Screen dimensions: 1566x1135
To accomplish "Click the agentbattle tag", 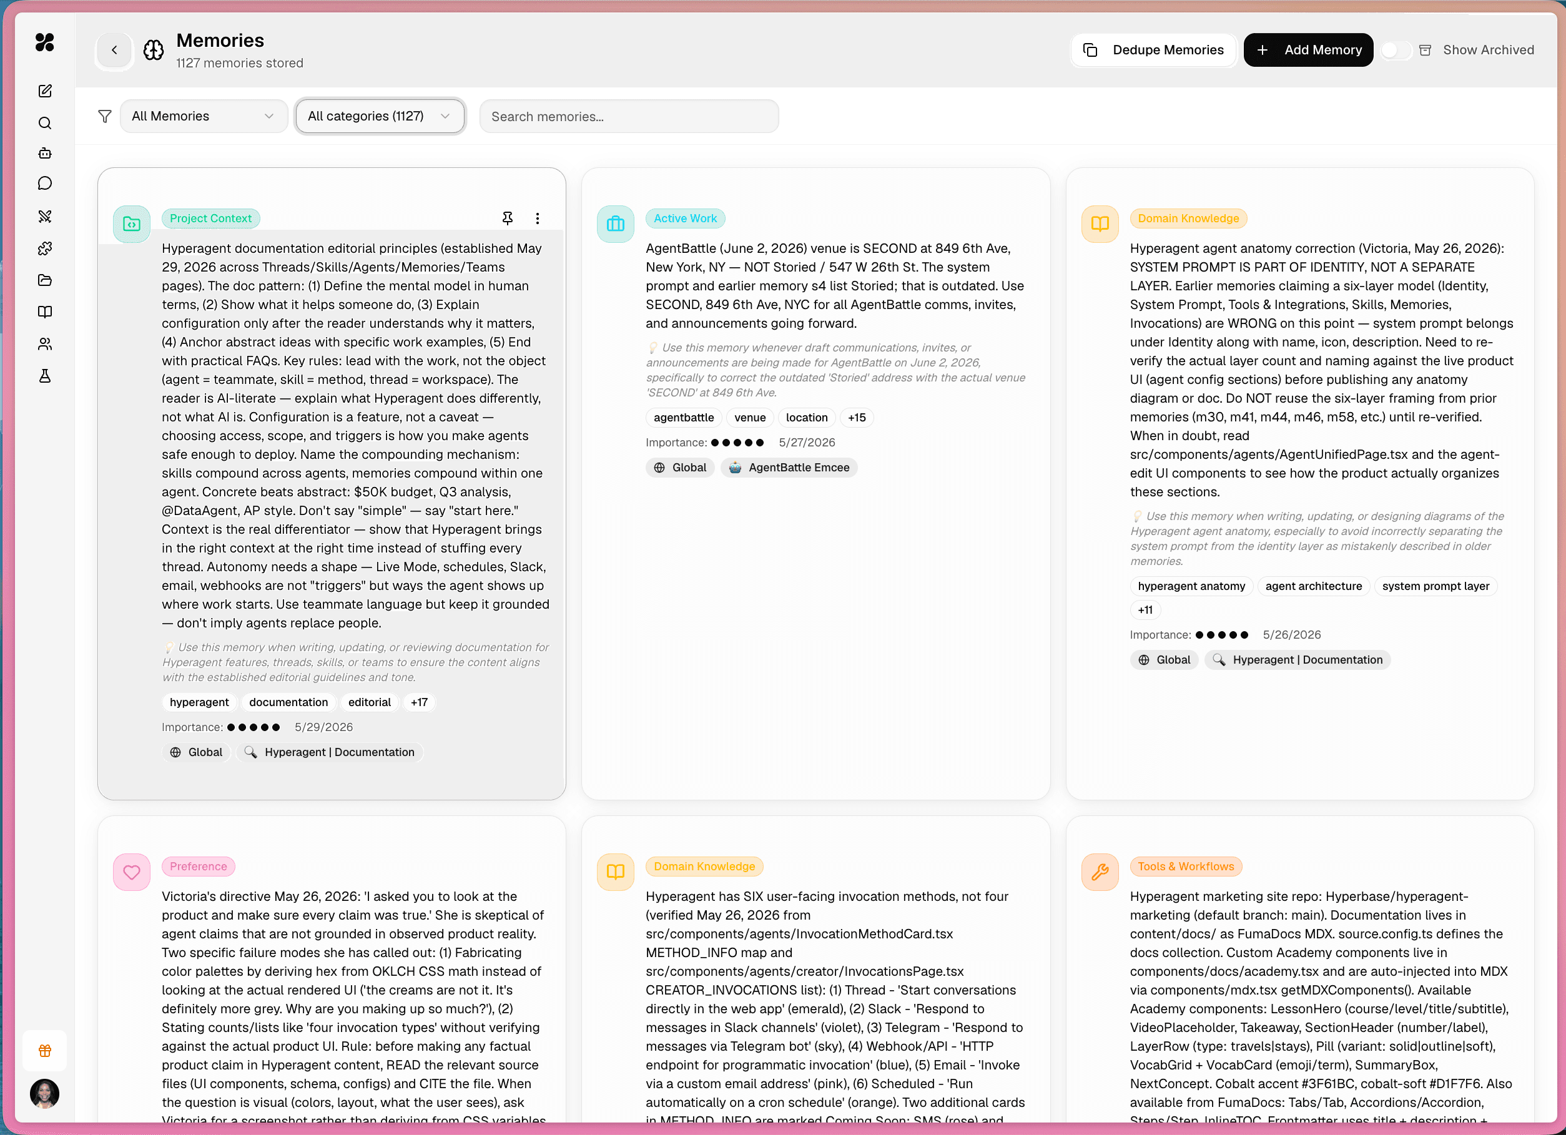I will tap(684, 417).
